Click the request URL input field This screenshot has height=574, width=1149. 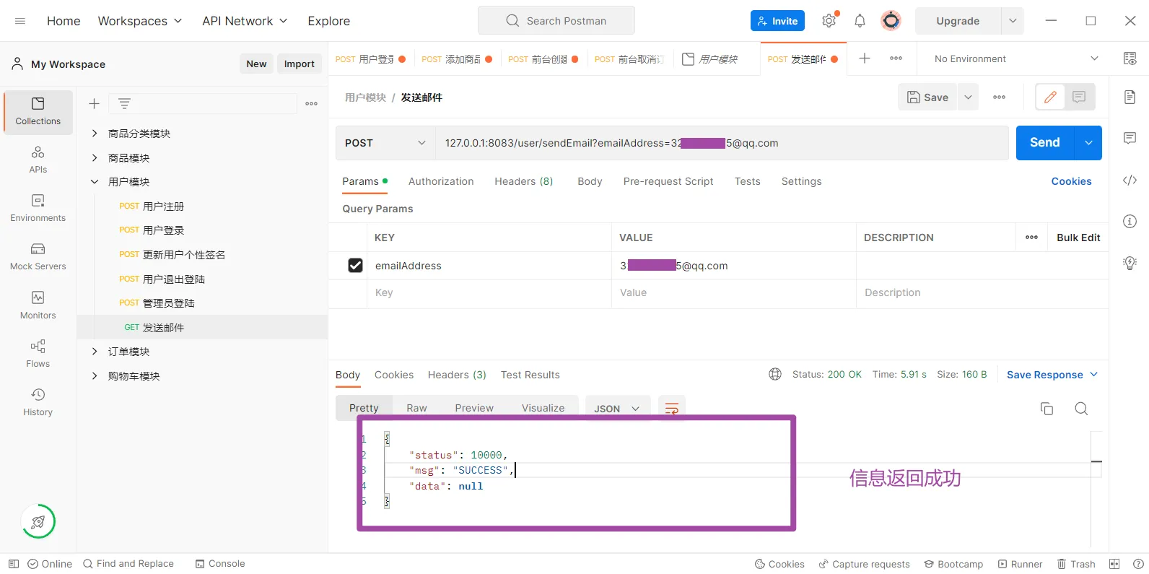tap(722, 143)
